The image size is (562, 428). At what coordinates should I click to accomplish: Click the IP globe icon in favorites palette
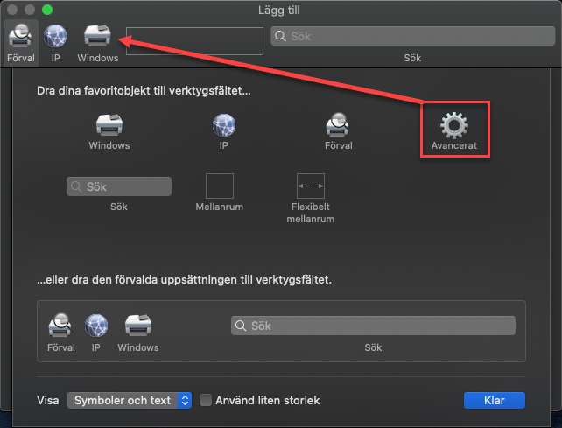[223, 124]
